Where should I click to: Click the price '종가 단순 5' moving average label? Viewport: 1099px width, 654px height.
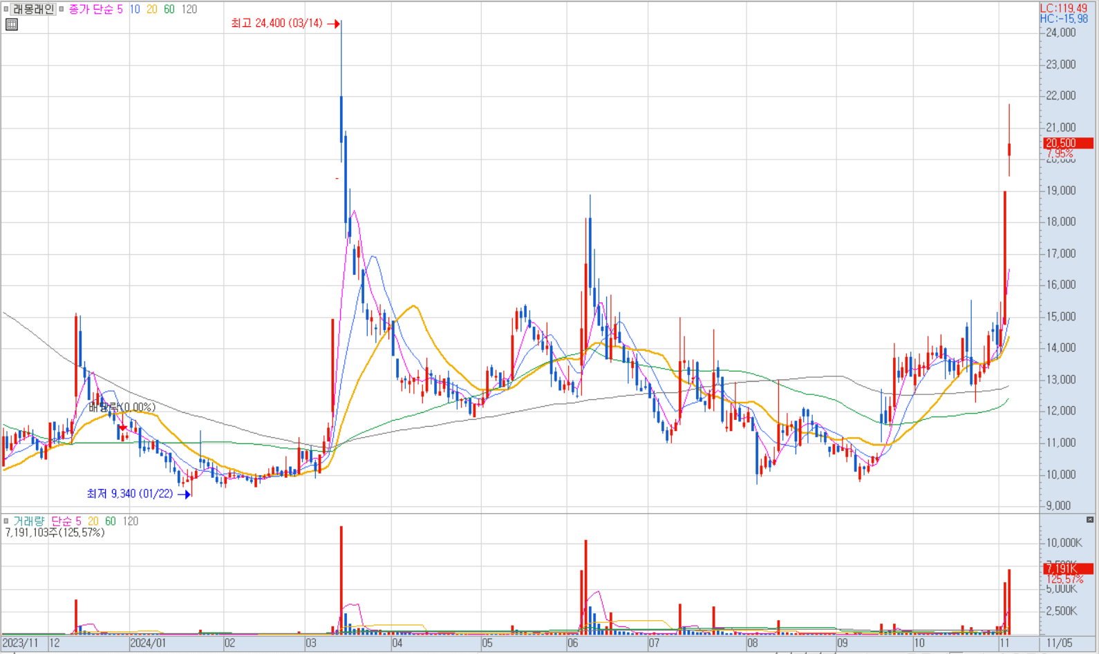[x=96, y=9]
